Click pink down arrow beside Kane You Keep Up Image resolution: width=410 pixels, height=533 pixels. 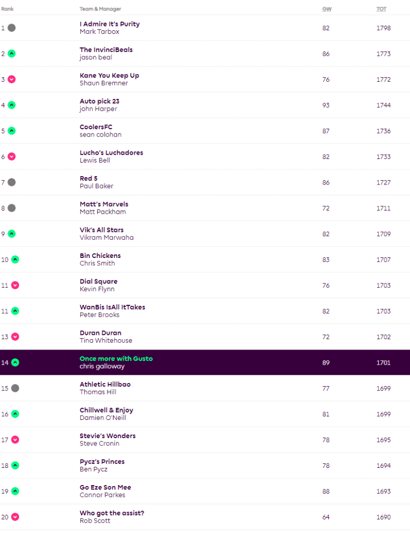(11, 79)
